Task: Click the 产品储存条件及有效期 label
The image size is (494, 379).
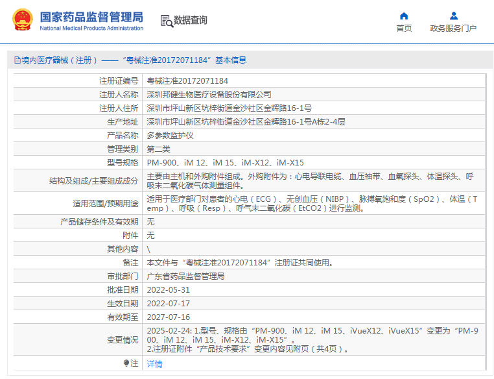Action: pos(99,222)
